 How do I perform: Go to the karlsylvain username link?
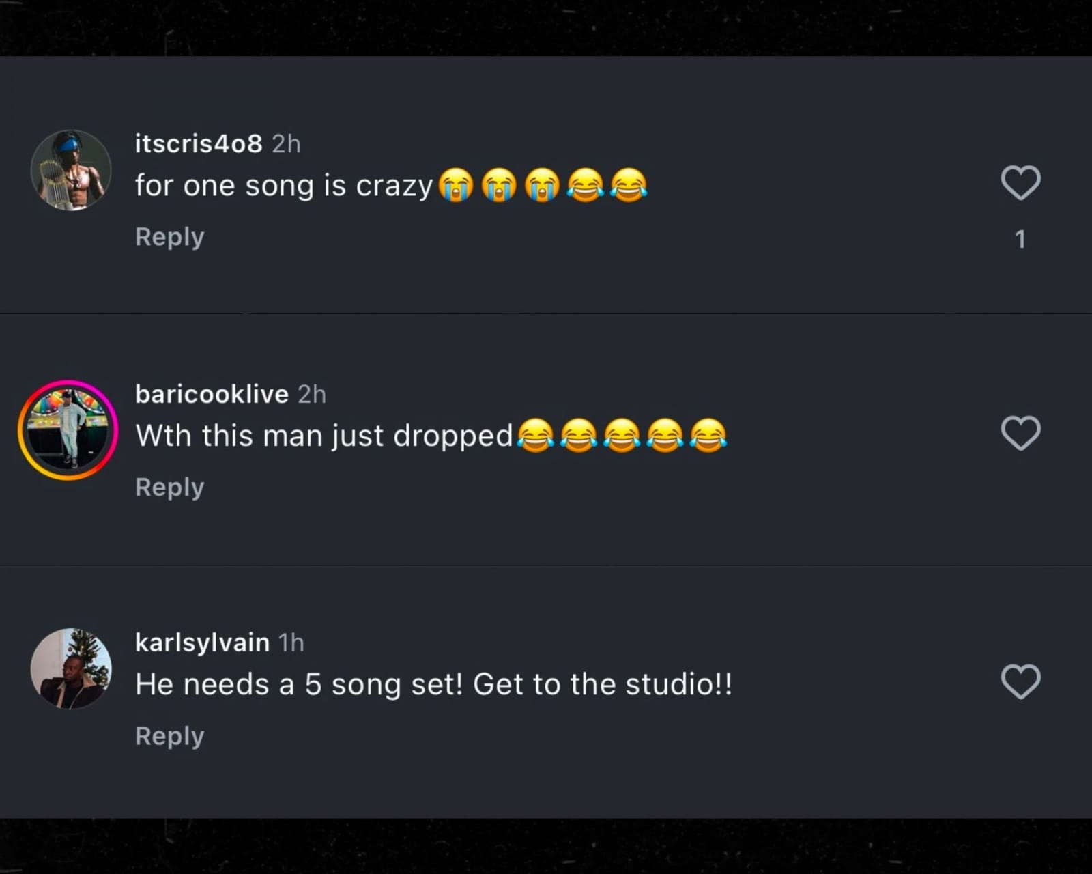click(202, 643)
